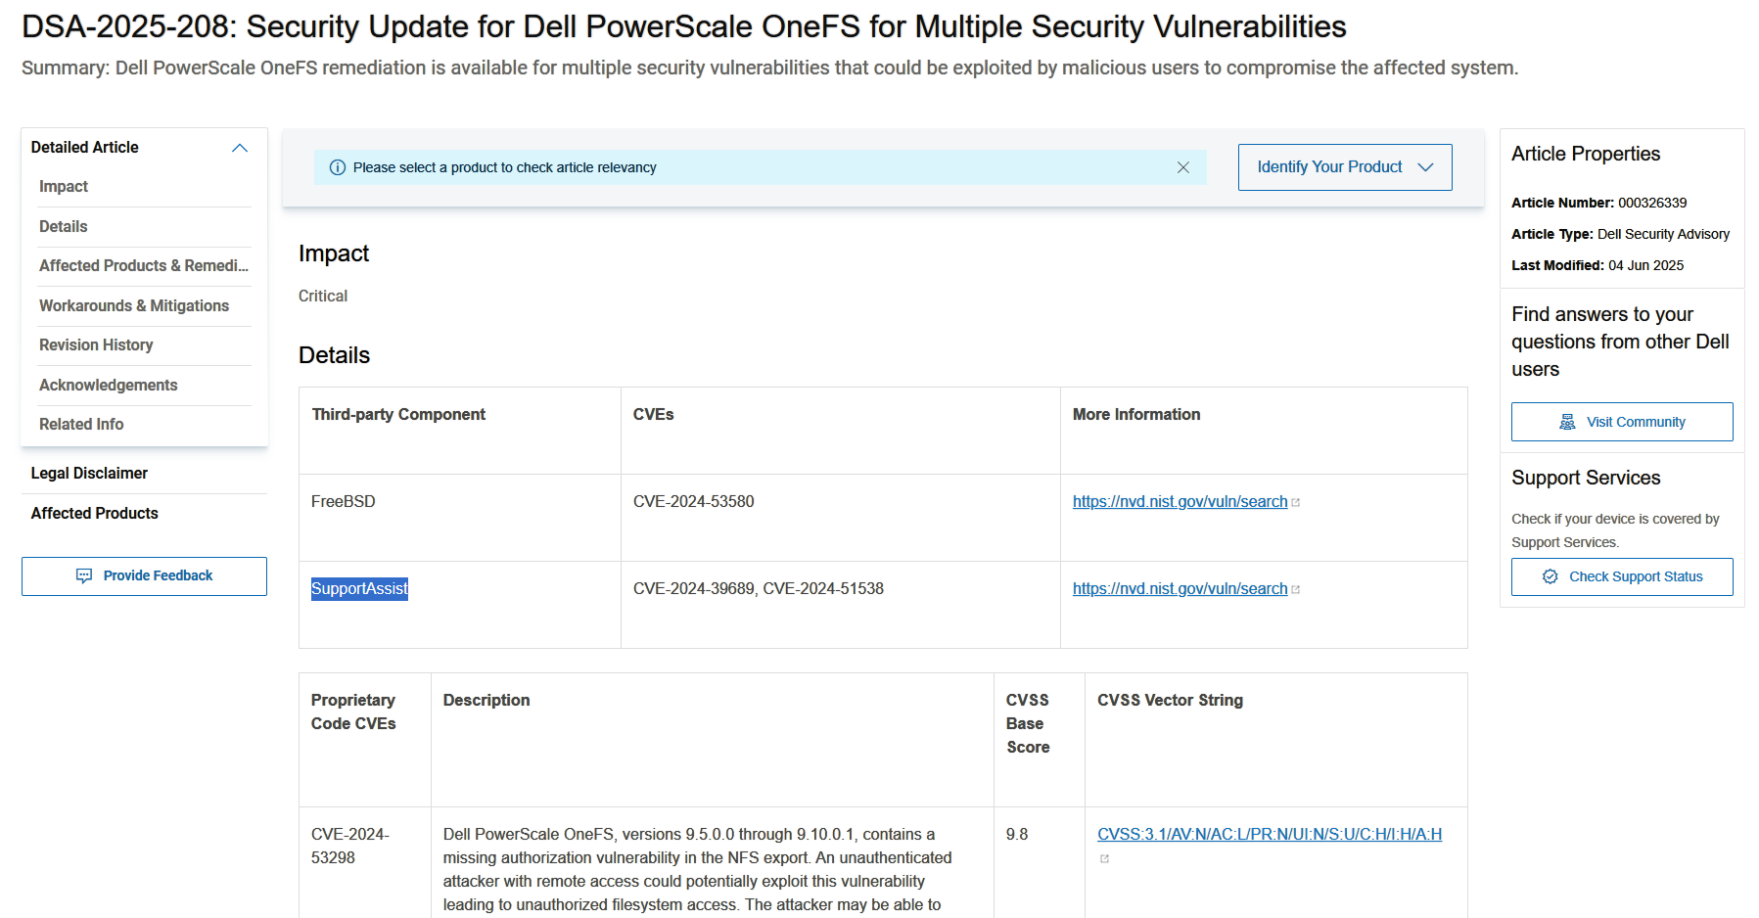This screenshot has width=1759, height=918.
Task: Open NVD search link for FreeBSD row
Action: (1180, 501)
